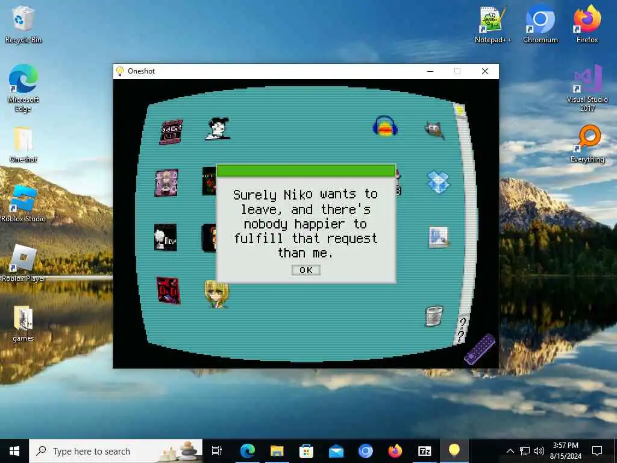This screenshot has height=463, width=617.
Task: Open Firefox desktop shortcut
Action: pos(587,24)
